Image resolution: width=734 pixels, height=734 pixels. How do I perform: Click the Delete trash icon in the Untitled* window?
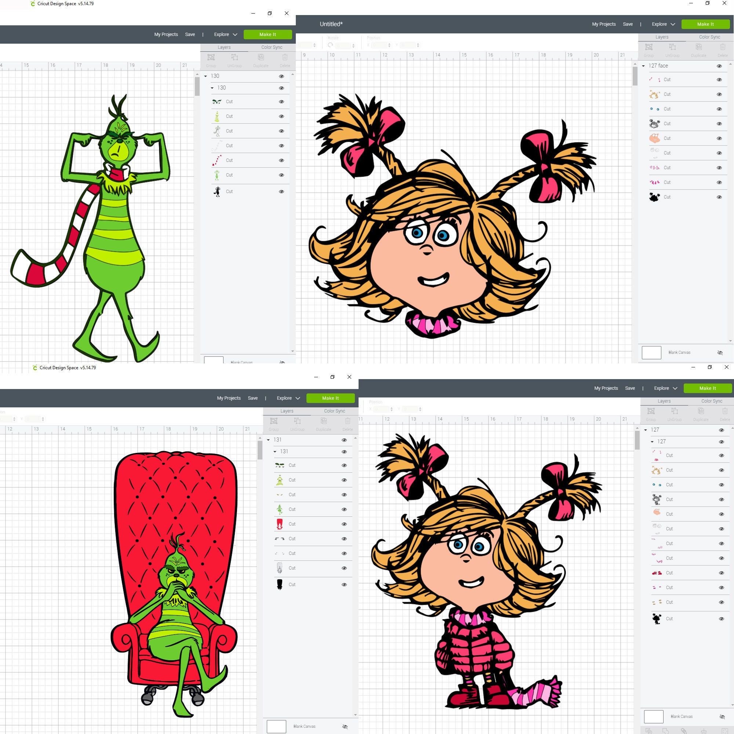tap(722, 47)
